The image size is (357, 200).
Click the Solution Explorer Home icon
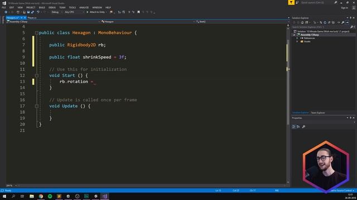[x=302, y=22]
